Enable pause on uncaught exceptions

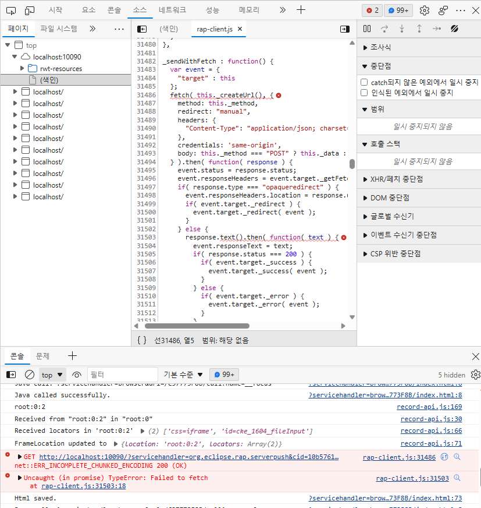[364, 82]
